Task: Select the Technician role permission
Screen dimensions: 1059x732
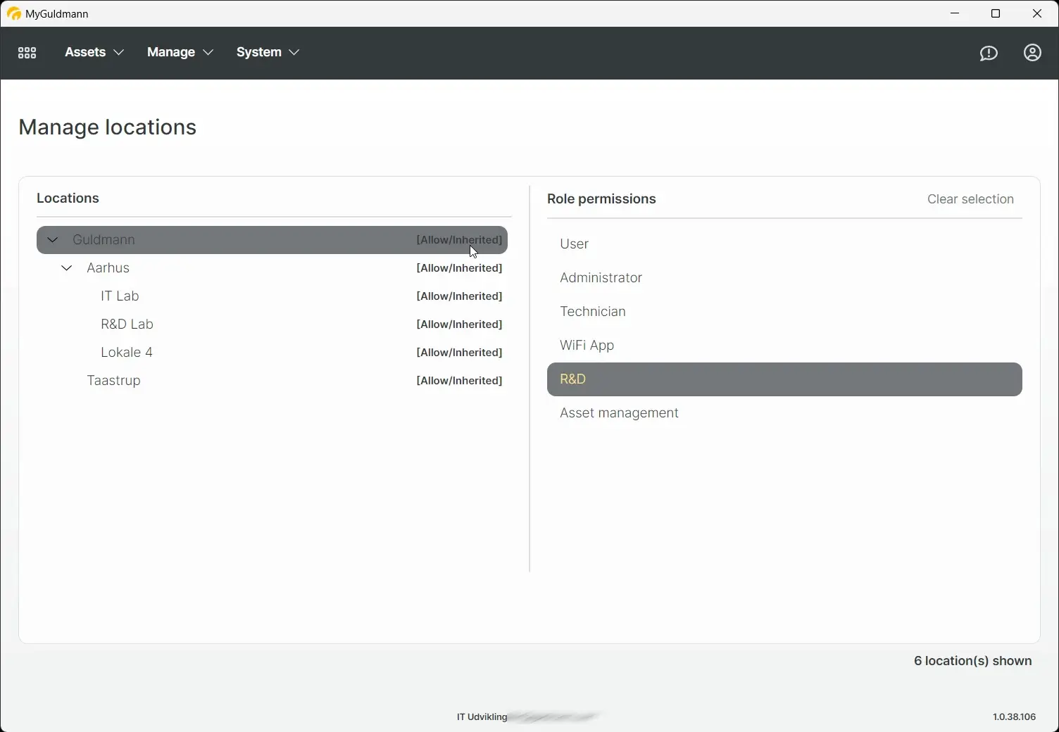Action: click(592, 311)
